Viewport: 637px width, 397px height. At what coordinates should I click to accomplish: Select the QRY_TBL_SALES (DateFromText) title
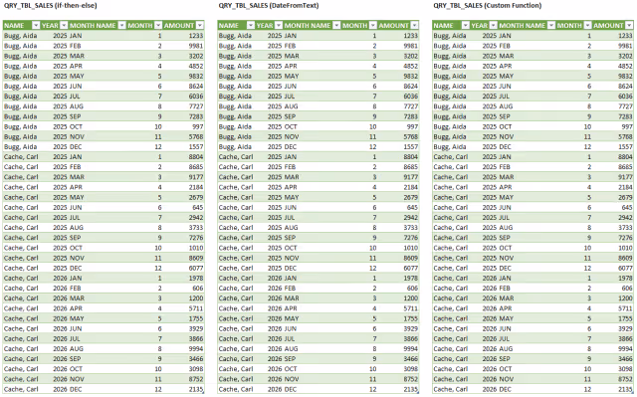click(269, 6)
